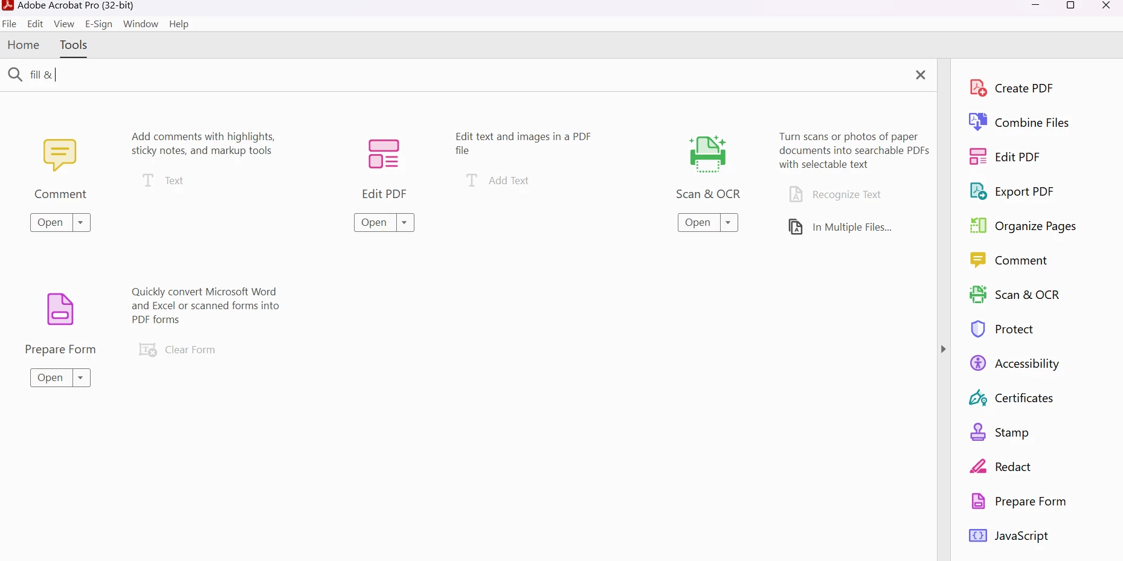Open the Scan & OCR tool with Open button

pyautogui.click(x=698, y=223)
